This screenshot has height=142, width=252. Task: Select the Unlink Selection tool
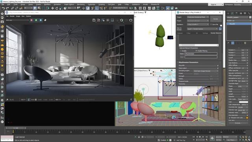pos(17,8)
